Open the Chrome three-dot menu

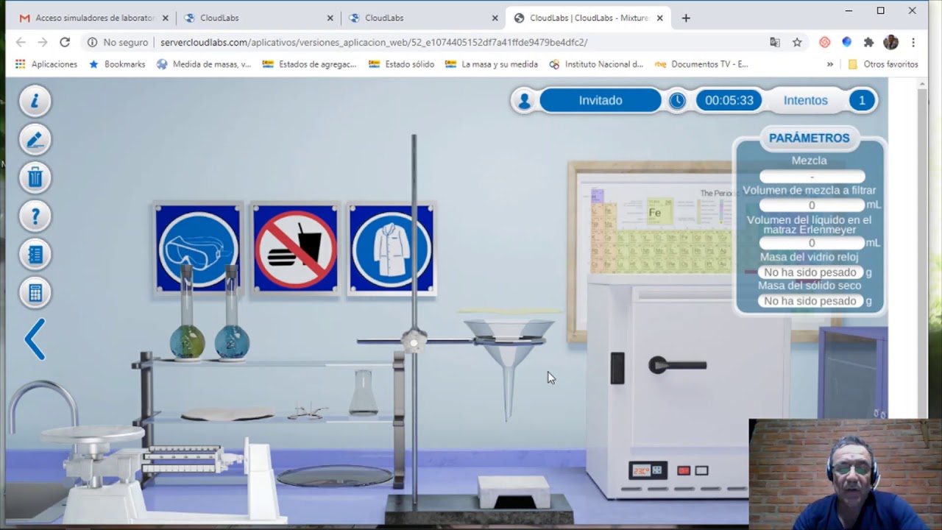click(x=913, y=42)
